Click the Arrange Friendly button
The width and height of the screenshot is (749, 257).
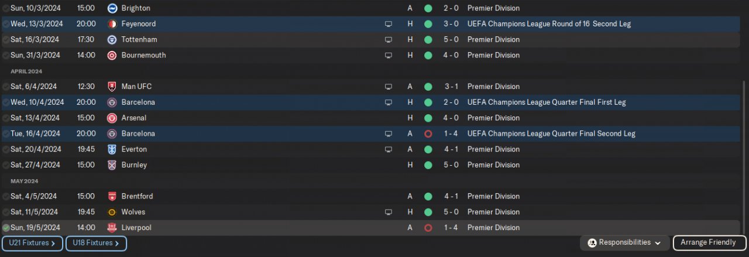click(709, 242)
